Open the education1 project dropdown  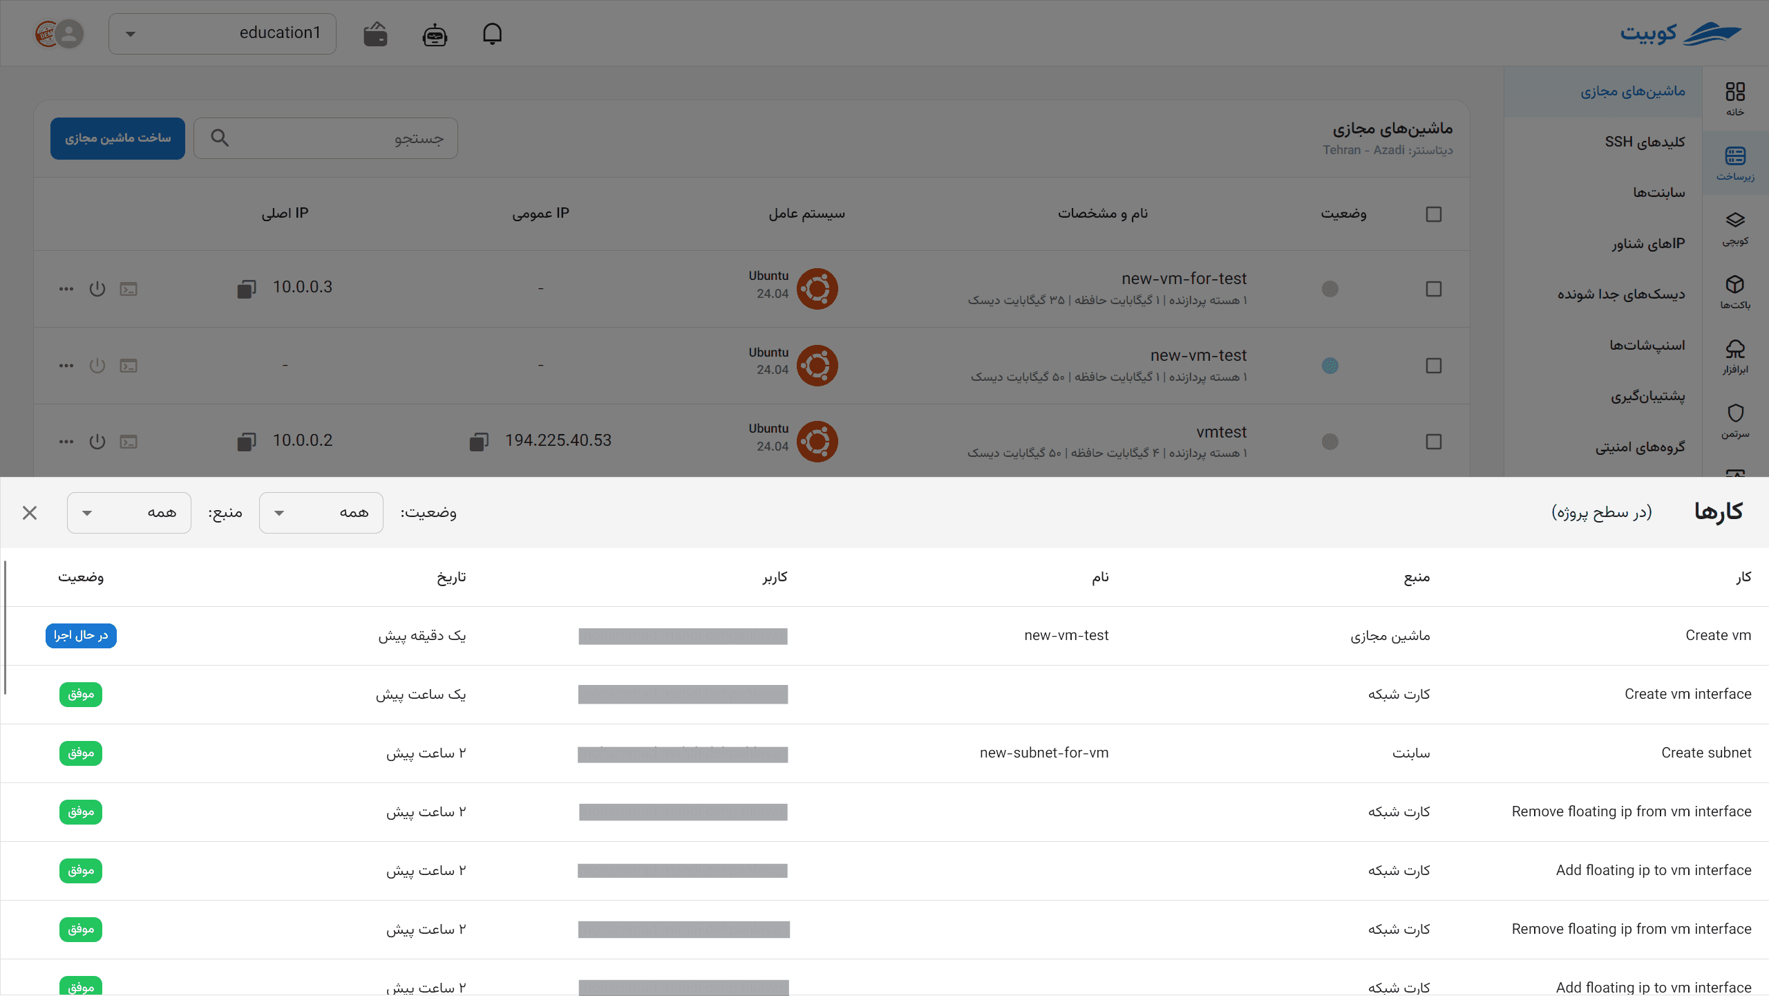(x=223, y=33)
